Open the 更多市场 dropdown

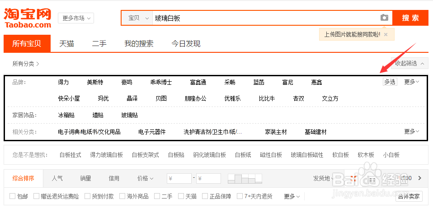click(x=76, y=18)
